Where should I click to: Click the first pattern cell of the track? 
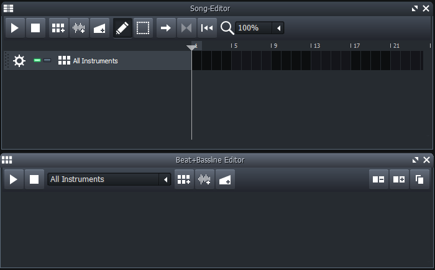pos(197,61)
